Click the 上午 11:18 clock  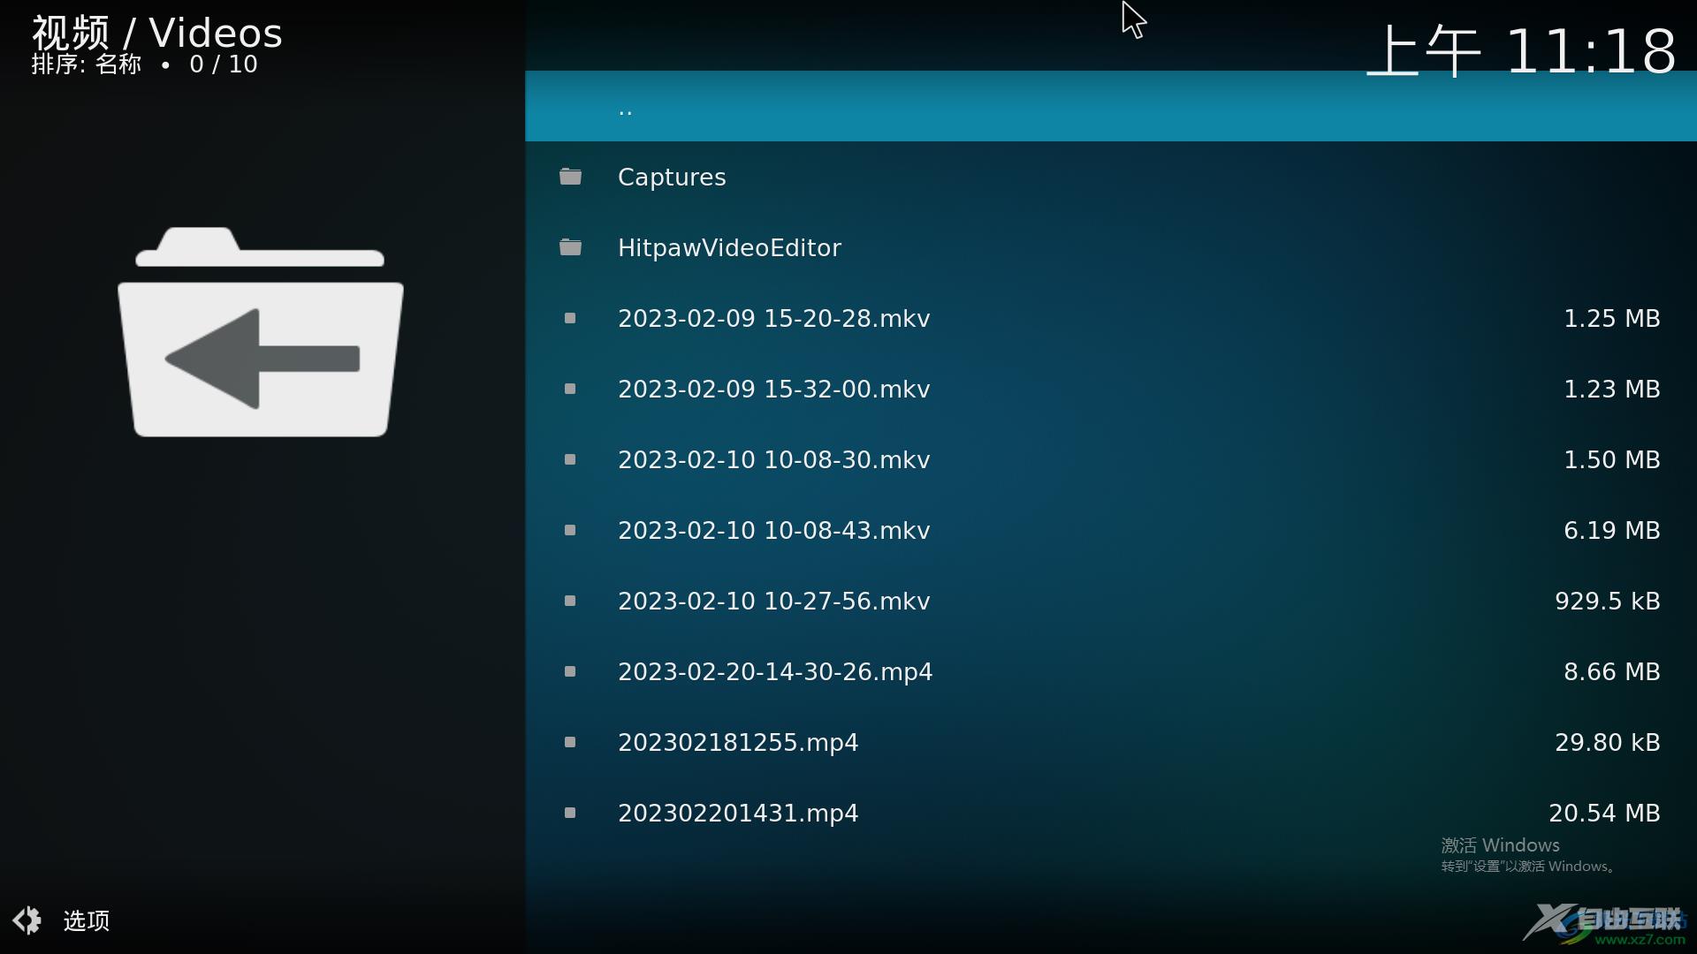point(1521,51)
